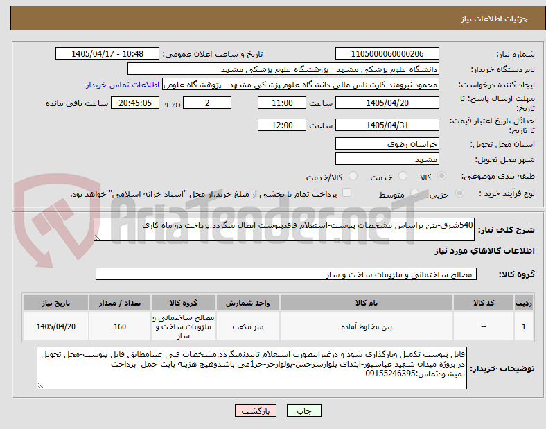Click the remaining days field showing 2
546x429 pixels.
[207, 103]
